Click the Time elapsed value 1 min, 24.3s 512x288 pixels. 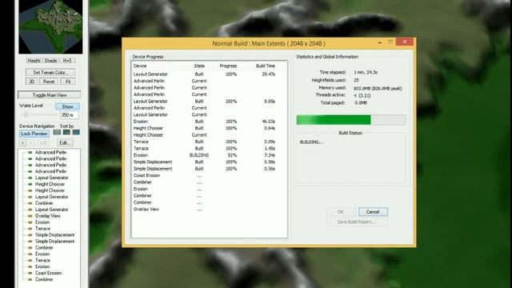click(366, 72)
